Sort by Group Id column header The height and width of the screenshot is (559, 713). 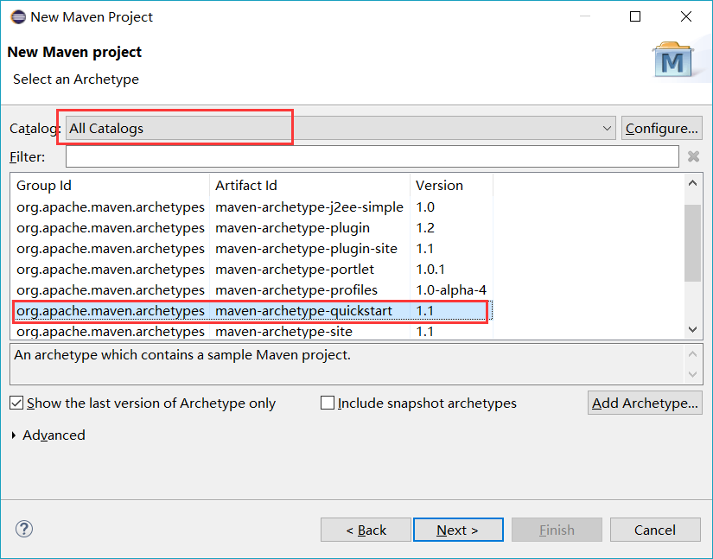(x=111, y=186)
